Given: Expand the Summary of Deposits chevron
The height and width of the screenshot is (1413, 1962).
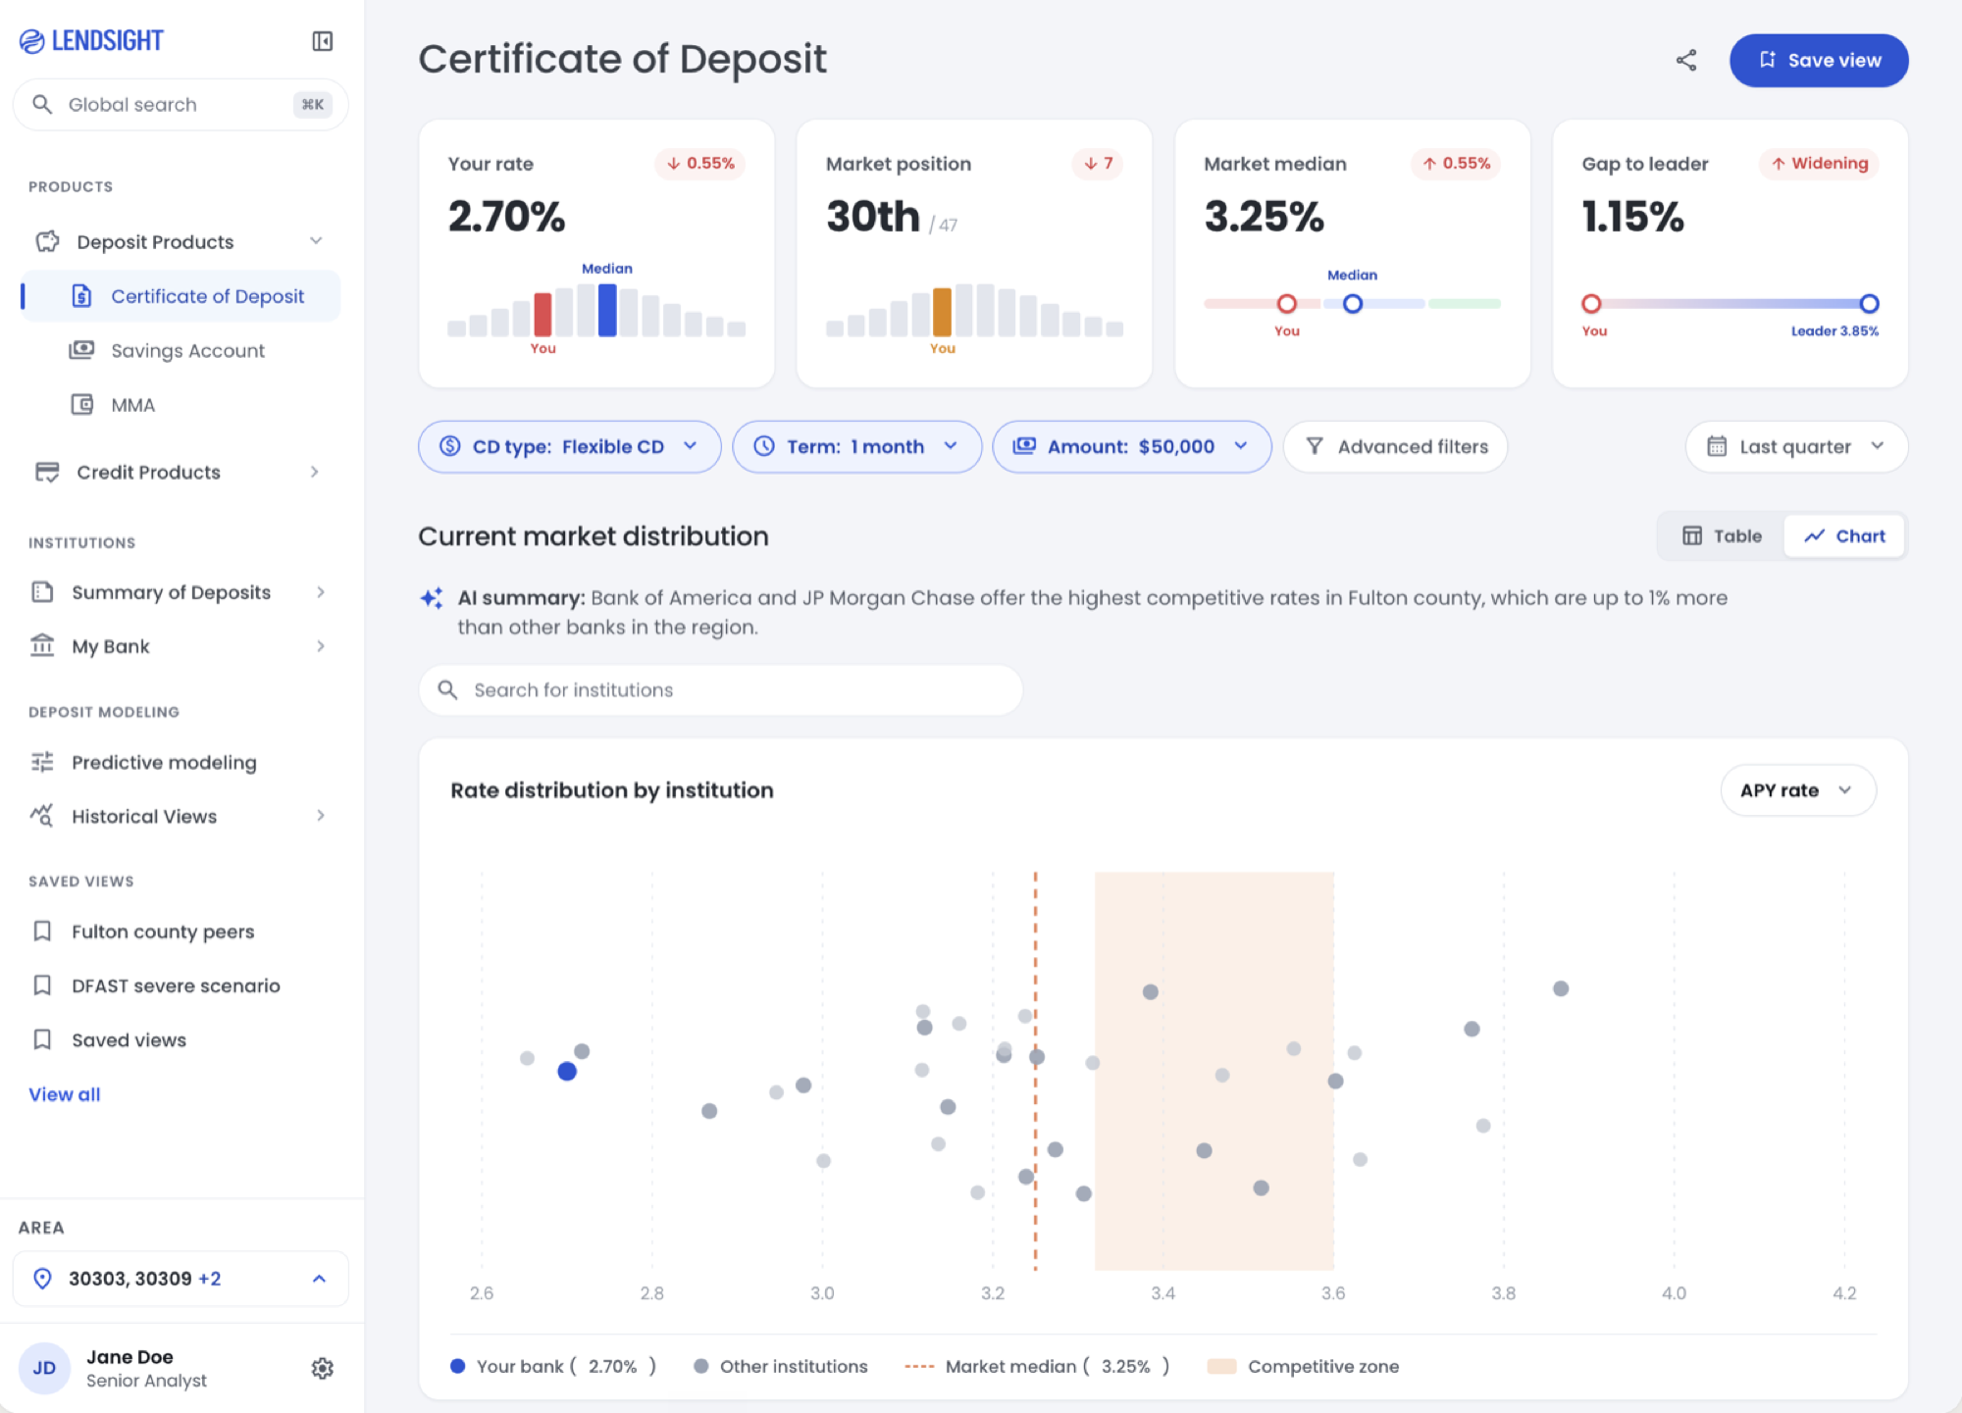Looking at the screenshot, I should [x=321, y=591].
